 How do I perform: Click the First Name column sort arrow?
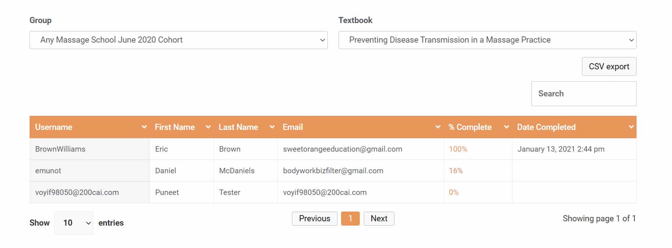click(x=208, y=127)
